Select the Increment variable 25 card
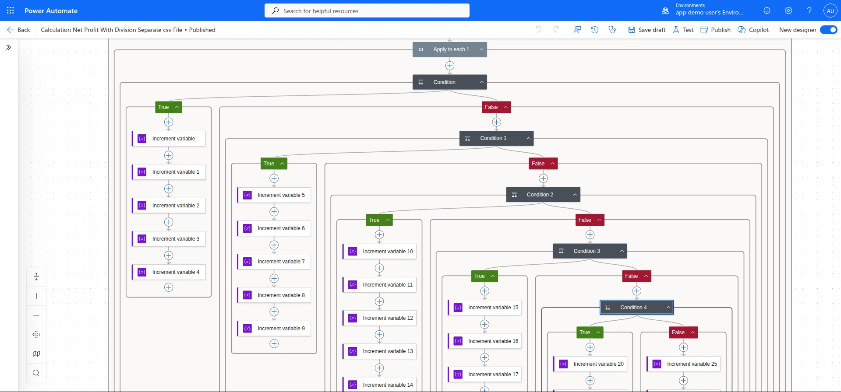 684,364
